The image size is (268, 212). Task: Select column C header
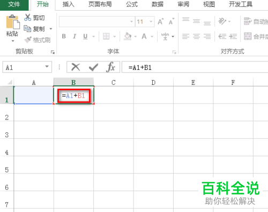pos(114,82)
